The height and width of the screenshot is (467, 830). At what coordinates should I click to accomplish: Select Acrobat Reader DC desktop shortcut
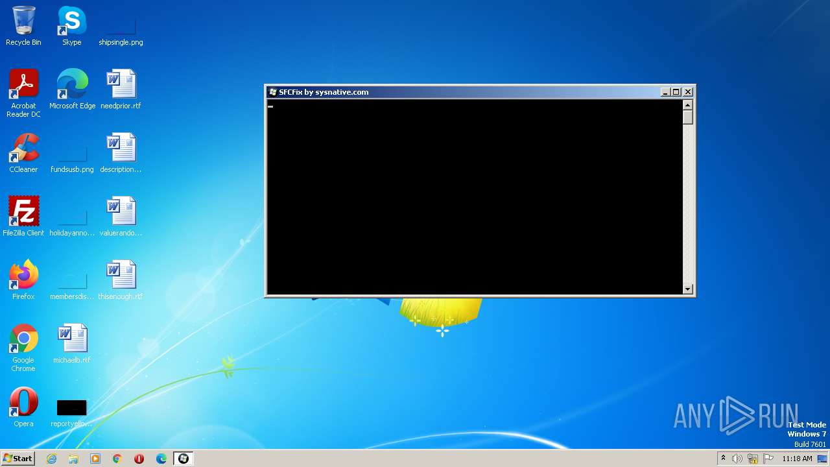point(23,93)
